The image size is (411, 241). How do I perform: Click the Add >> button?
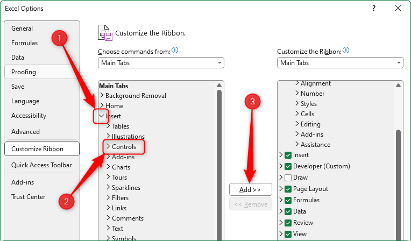tap(250, 189)
